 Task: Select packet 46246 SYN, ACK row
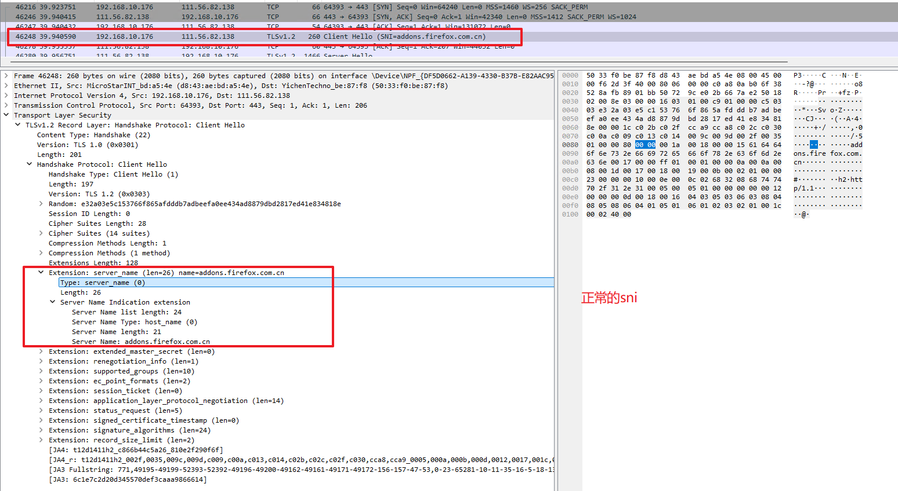tap(449, 17)
